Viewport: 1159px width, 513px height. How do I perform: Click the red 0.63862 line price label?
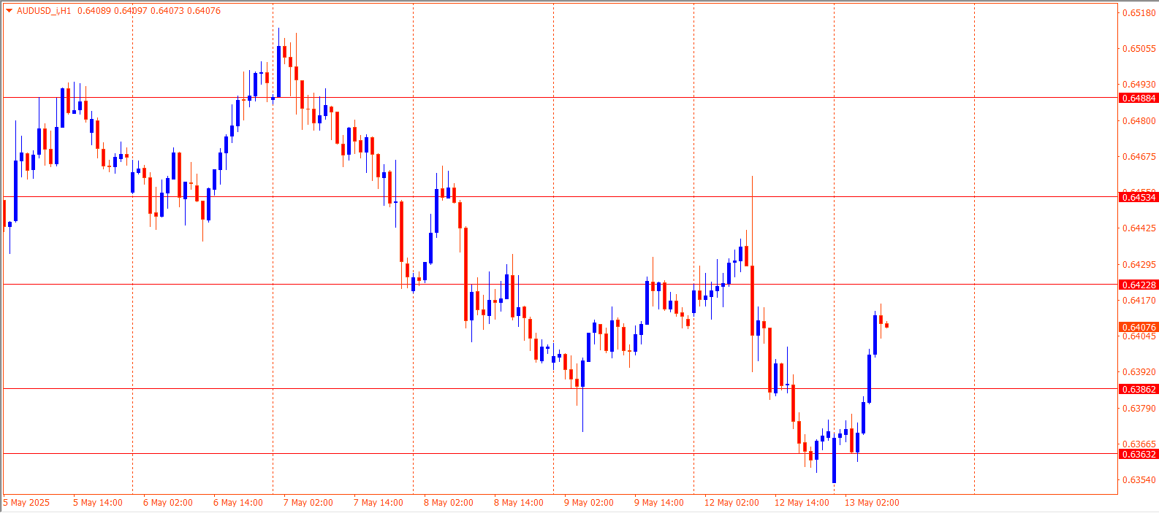[1139, 390]
